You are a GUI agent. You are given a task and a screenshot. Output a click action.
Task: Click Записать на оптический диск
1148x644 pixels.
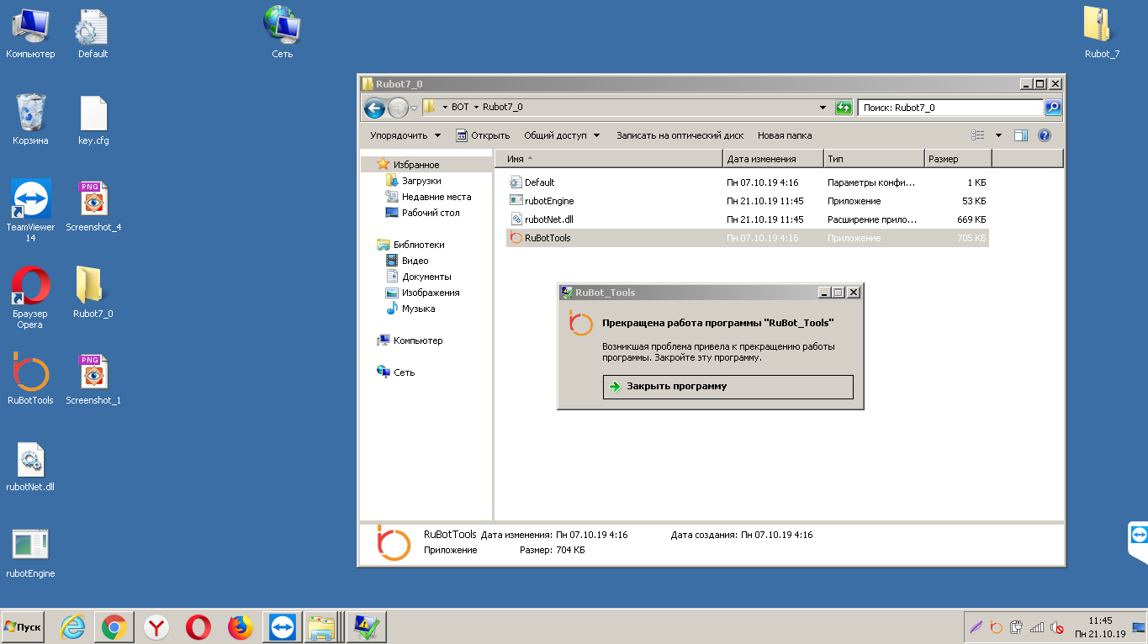680,135
